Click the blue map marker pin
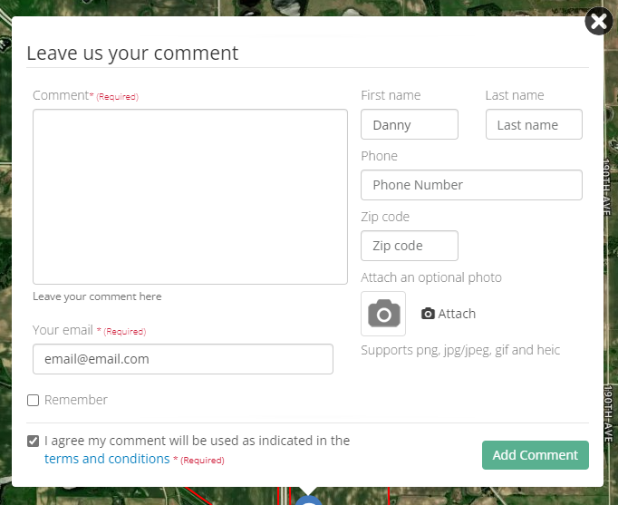 click(x=308, y=500)
